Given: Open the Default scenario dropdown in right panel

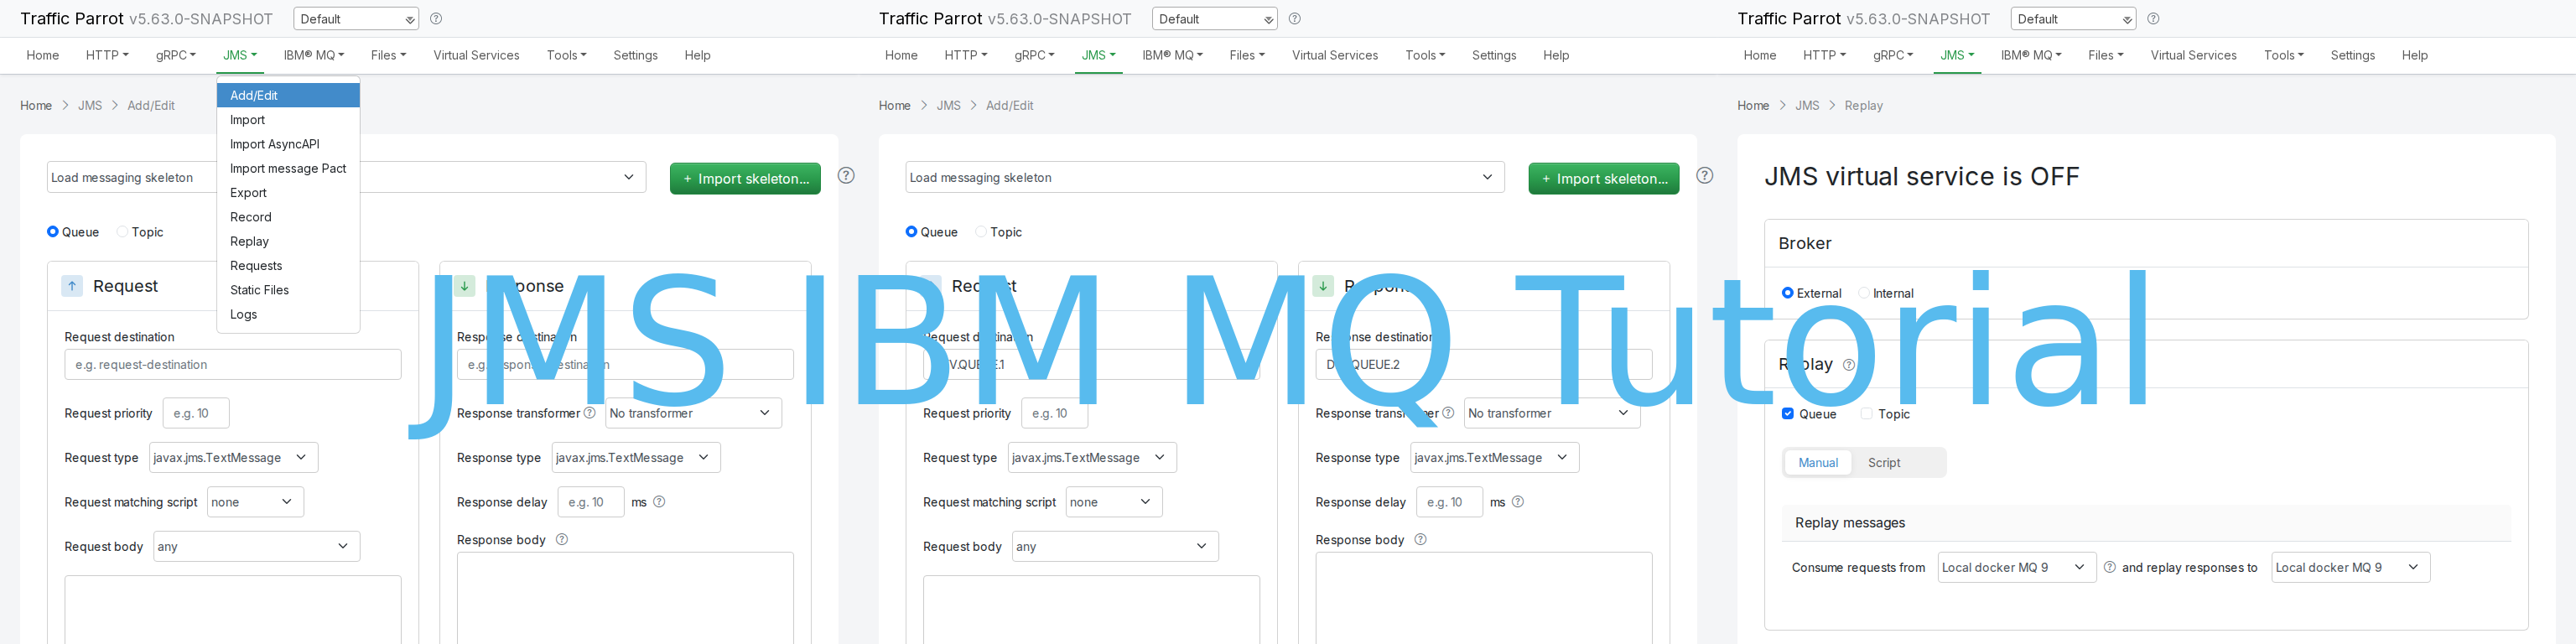Looking at the screenshot, I should 2073,19.
